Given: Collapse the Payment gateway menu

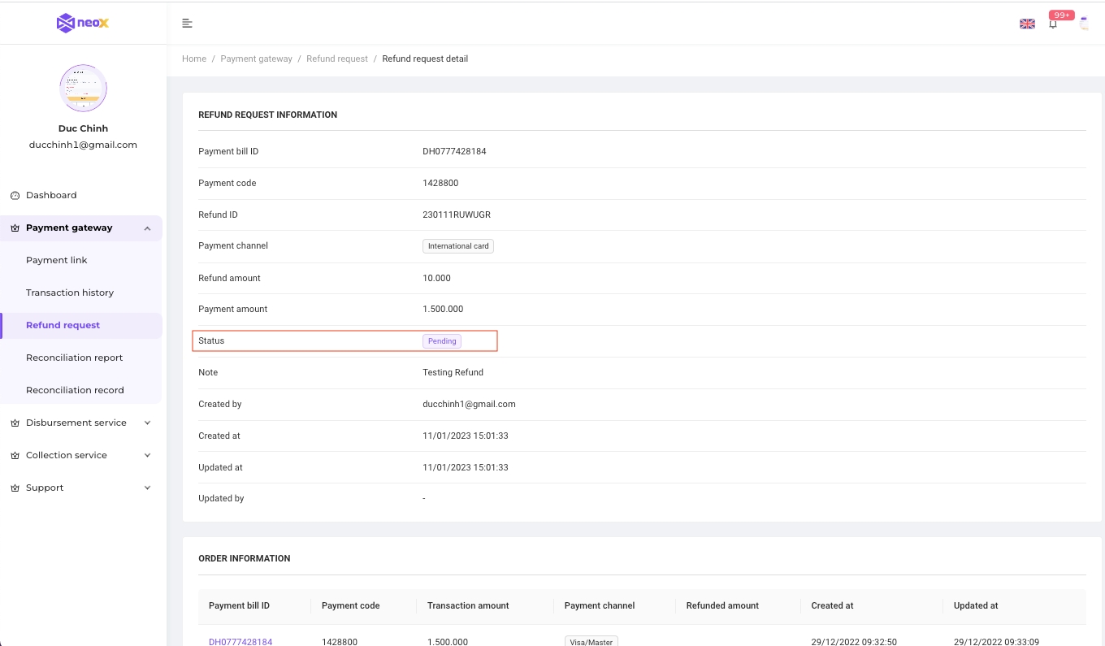Looking at the screenshot, I should [147, 228].
